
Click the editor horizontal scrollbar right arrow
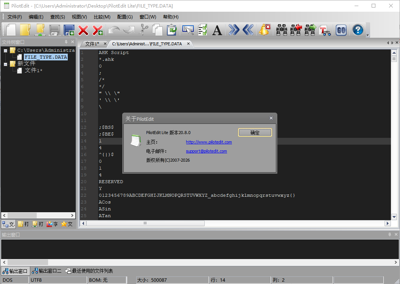pos(388,224)
